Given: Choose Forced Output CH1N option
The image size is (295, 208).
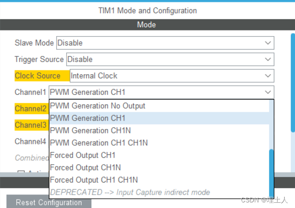Looking at the screenshot, I should click(159, 168).
